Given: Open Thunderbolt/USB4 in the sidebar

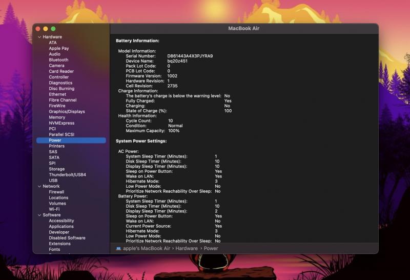Looking at the screenshot, I should [68, 175].
